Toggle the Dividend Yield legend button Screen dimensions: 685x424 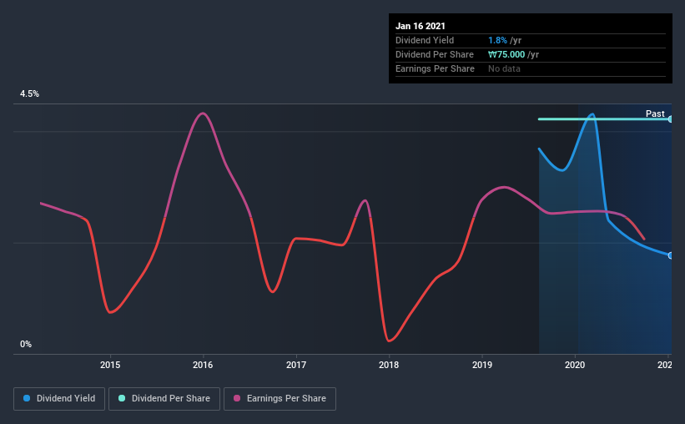[59, 399]
